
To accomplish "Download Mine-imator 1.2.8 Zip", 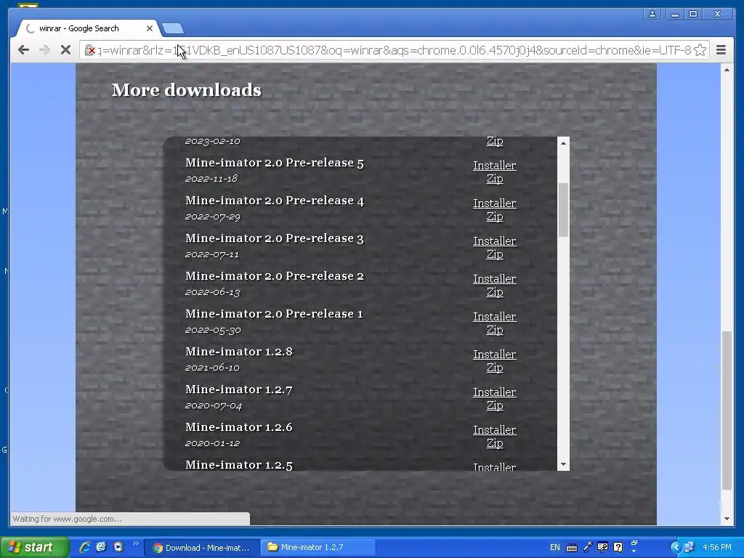I will 494,368.
